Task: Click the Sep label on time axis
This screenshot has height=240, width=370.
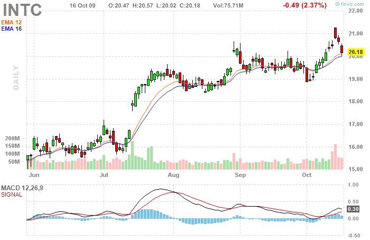Action: point(241,174)
